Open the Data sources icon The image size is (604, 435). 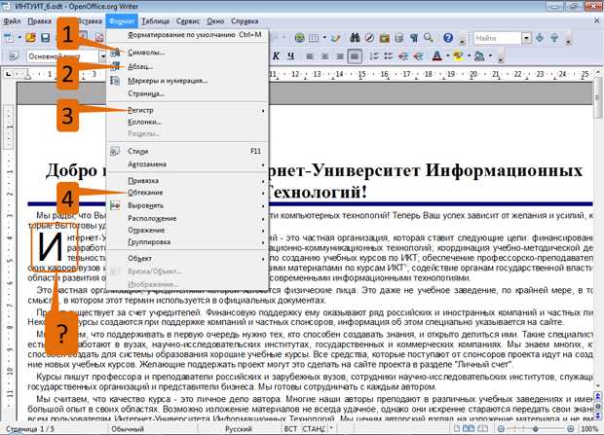click(x=399, y=38)
